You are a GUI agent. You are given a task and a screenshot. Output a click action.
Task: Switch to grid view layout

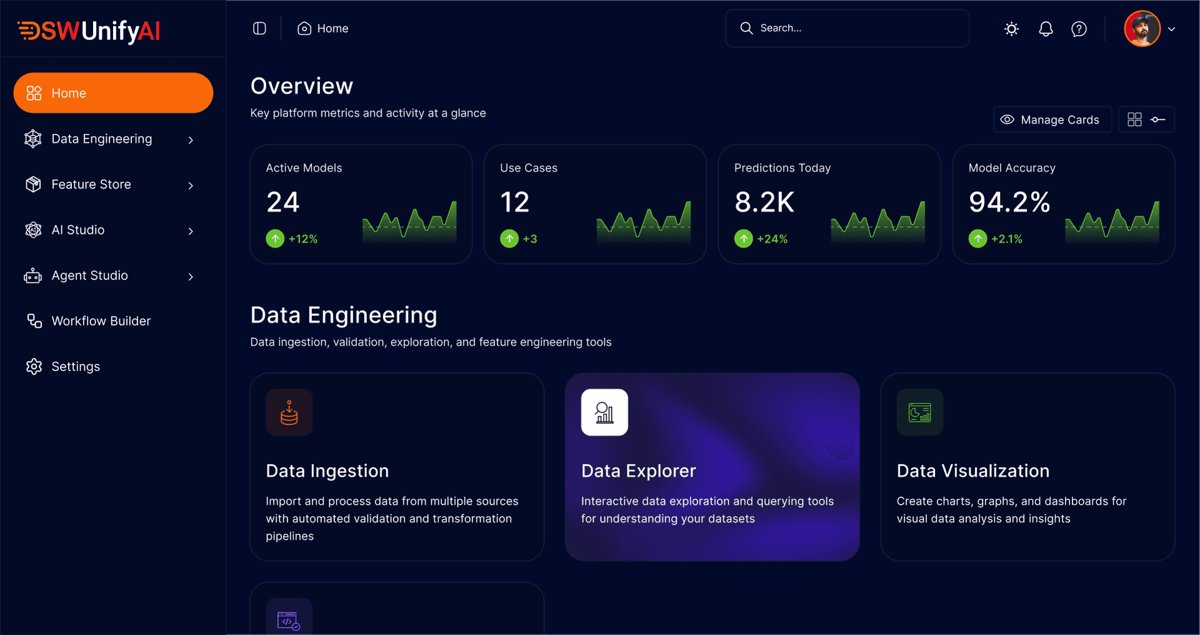click(x=1134, y=119)
